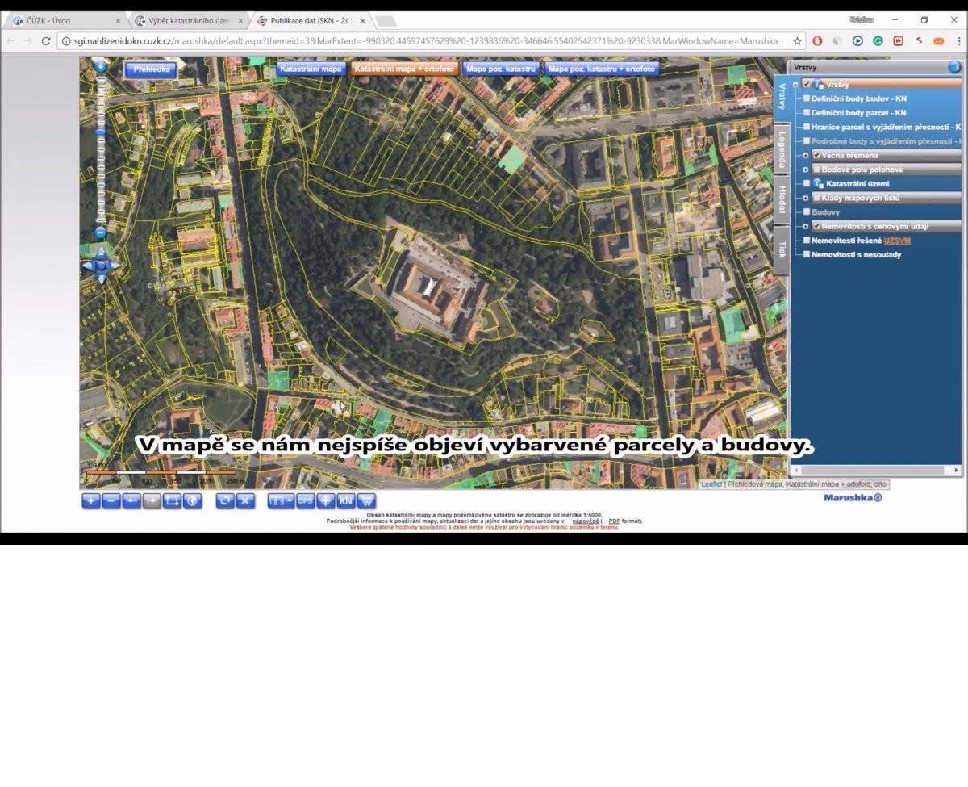Screen dimensions: 968x787
Task: Enable Hranice parcel s vyjádřením přesnosti layer
Action: [x=807, y=127]
